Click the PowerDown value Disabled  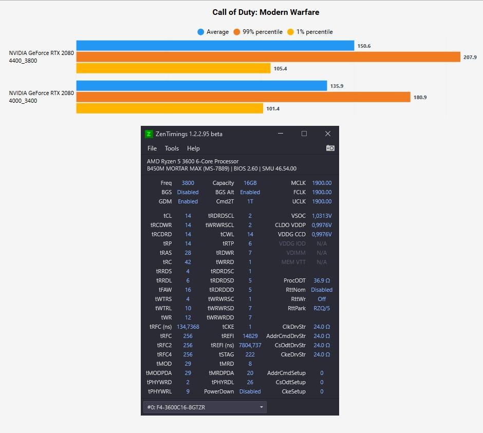(250, 391)
